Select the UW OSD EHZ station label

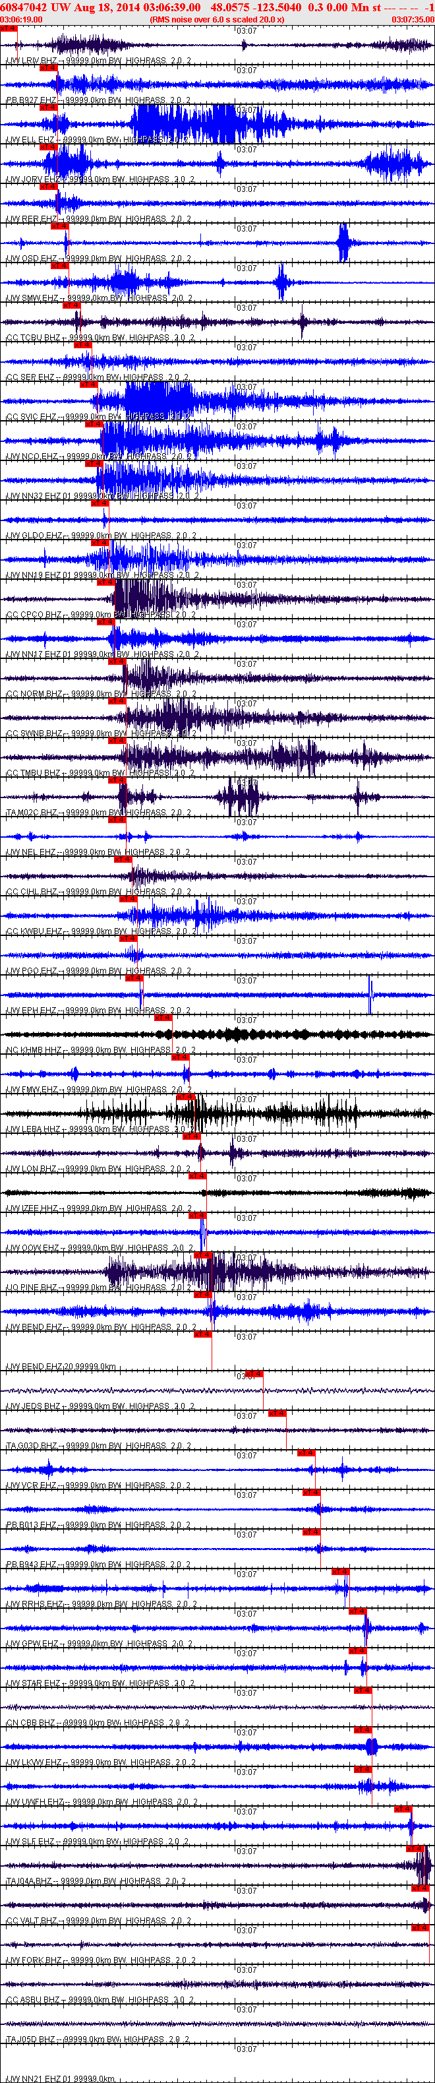click(x=99, y=259)
